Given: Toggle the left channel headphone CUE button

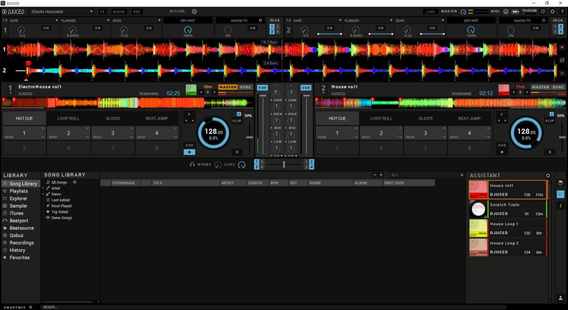Looking at the screenshot, I should pyautogui.click(x=262, y=87).
